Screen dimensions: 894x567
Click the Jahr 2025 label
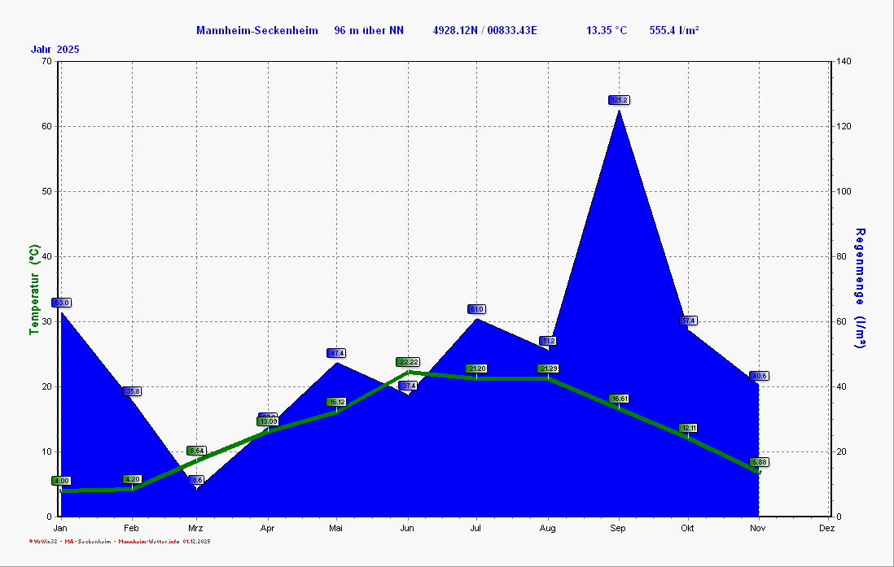55,50
